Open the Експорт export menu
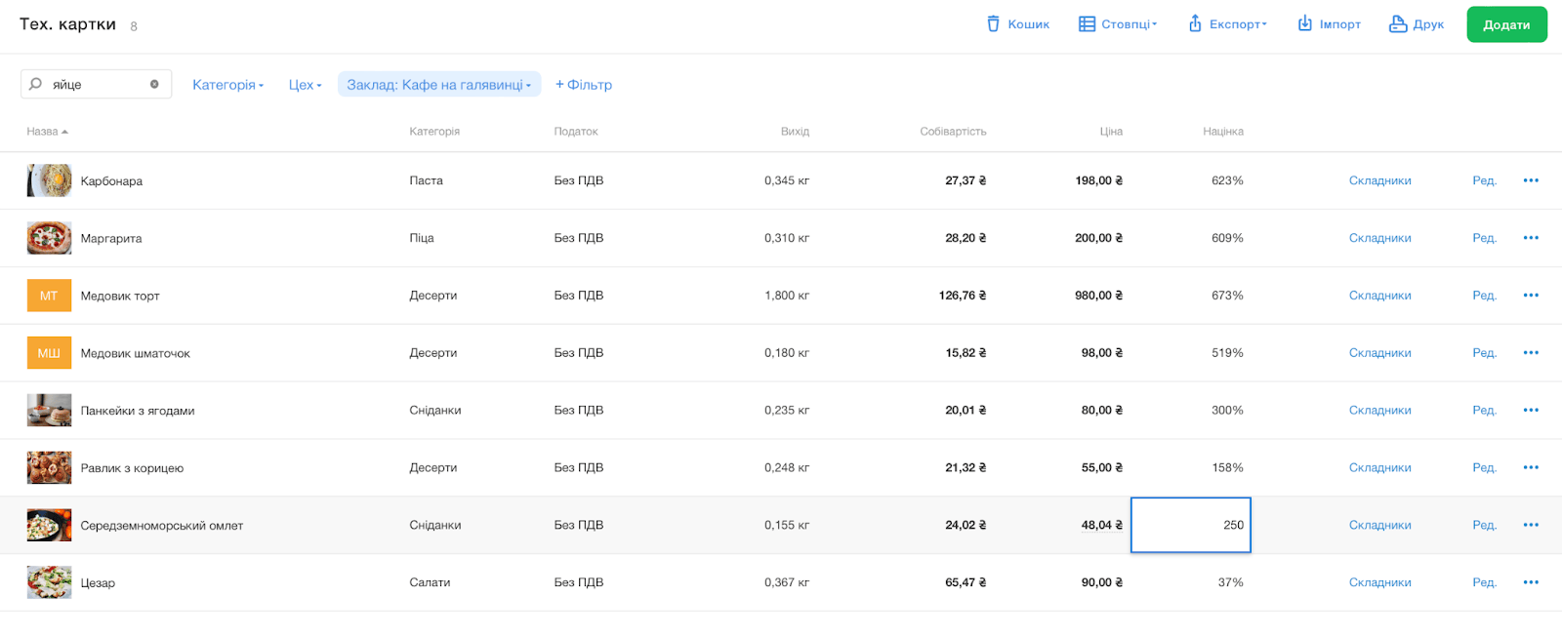Viewport: 1562px width, 636px height. click(x=1226, y=24)
